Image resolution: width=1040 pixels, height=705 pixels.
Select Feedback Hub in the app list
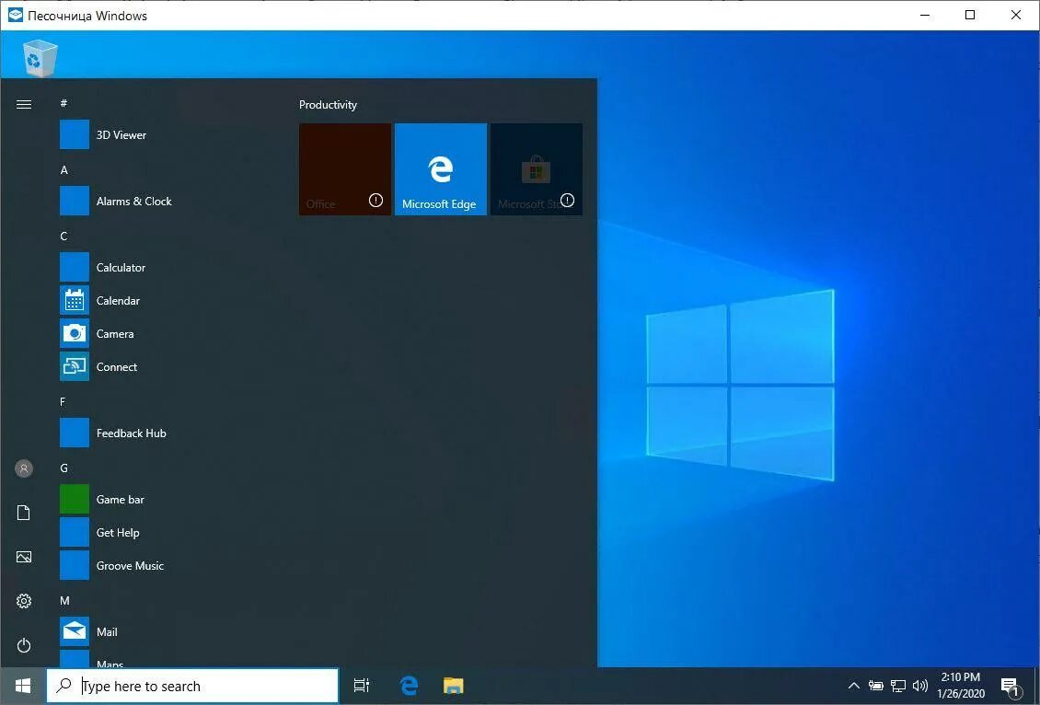[132, 433]
